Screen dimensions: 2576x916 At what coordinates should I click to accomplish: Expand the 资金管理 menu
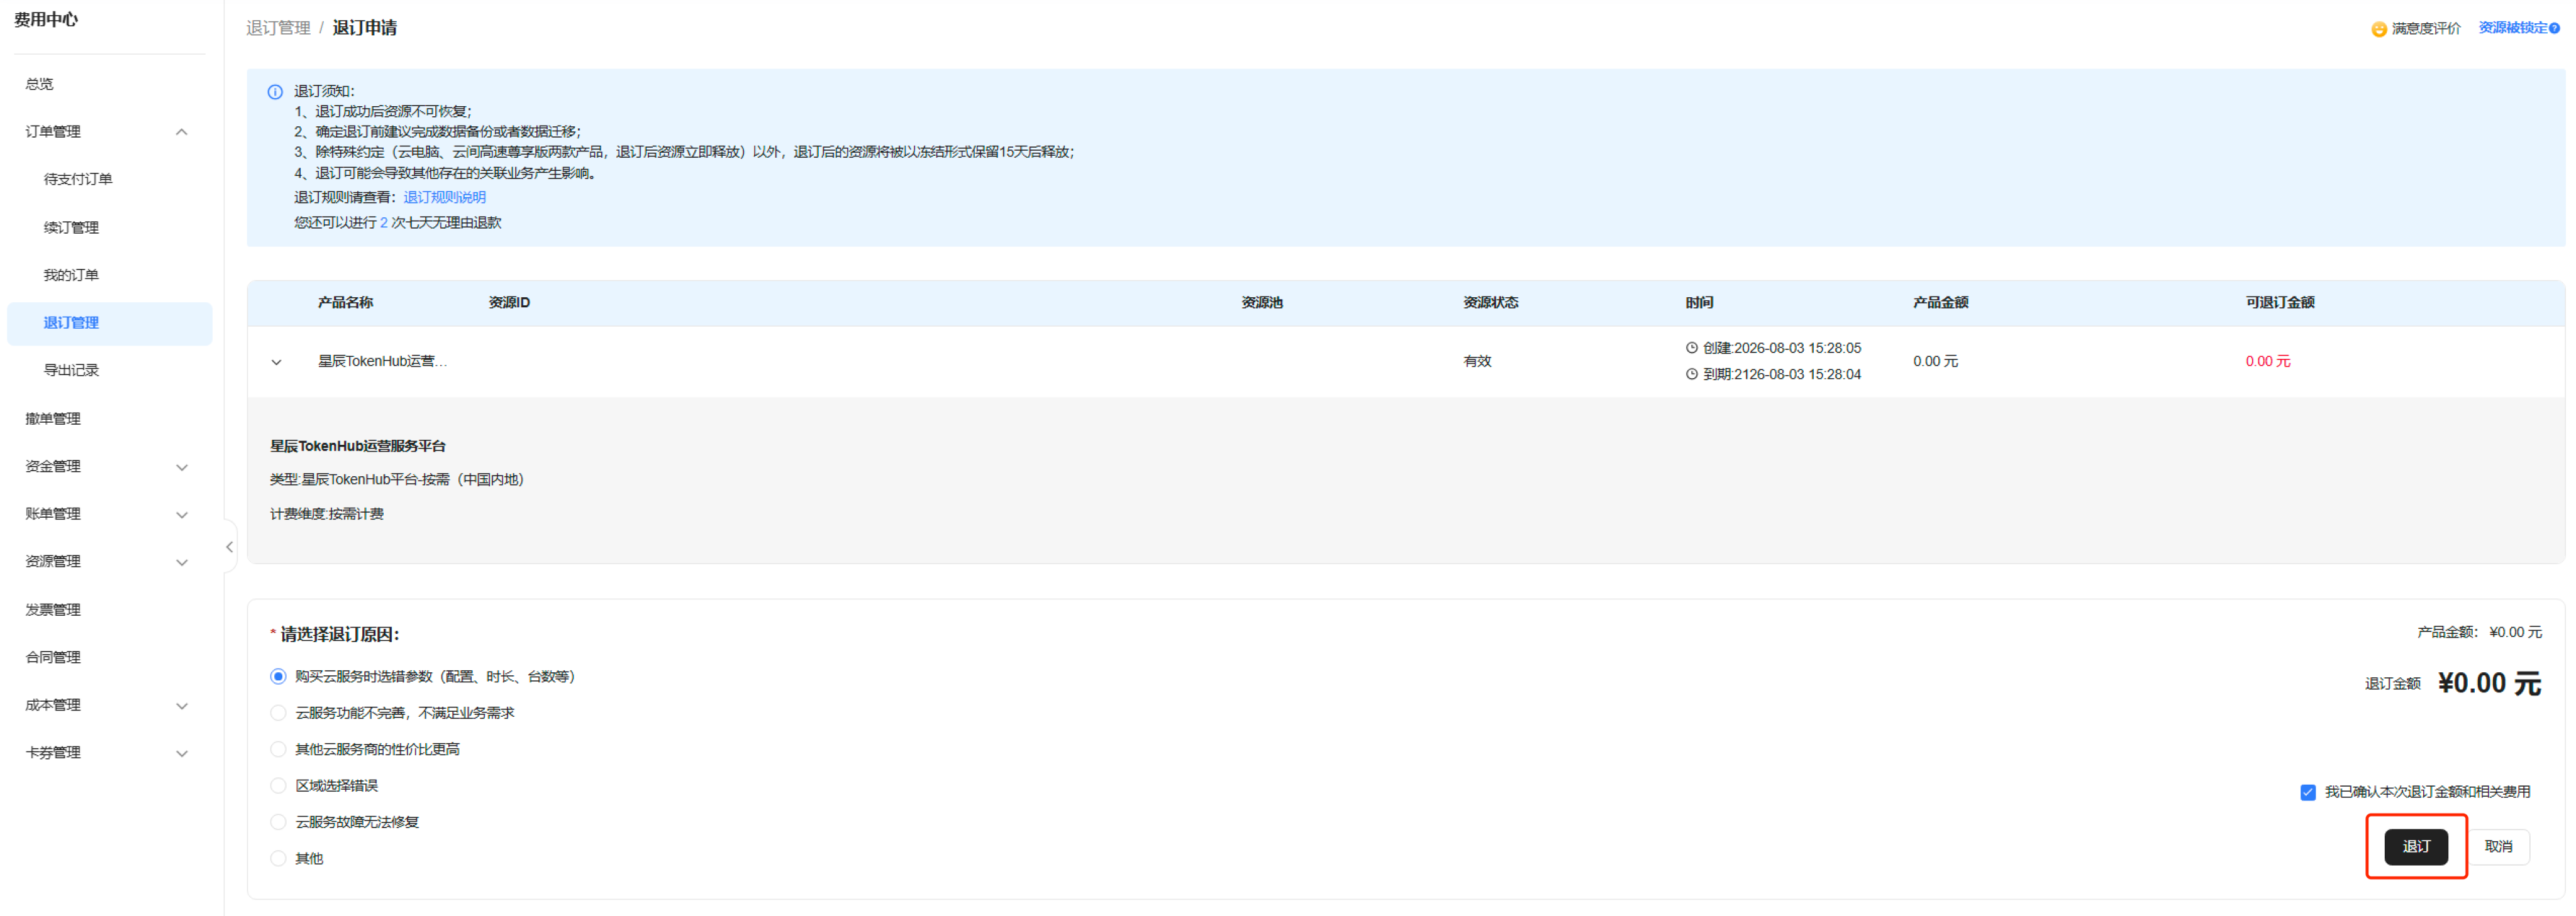pos(182,467)
